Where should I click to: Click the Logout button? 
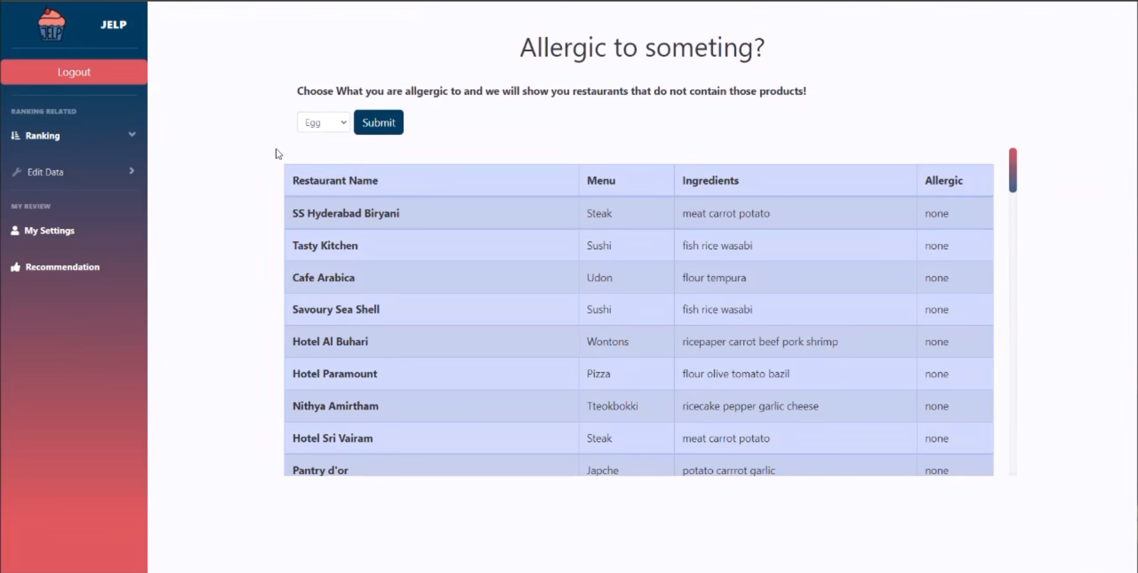tap(74, 72)
